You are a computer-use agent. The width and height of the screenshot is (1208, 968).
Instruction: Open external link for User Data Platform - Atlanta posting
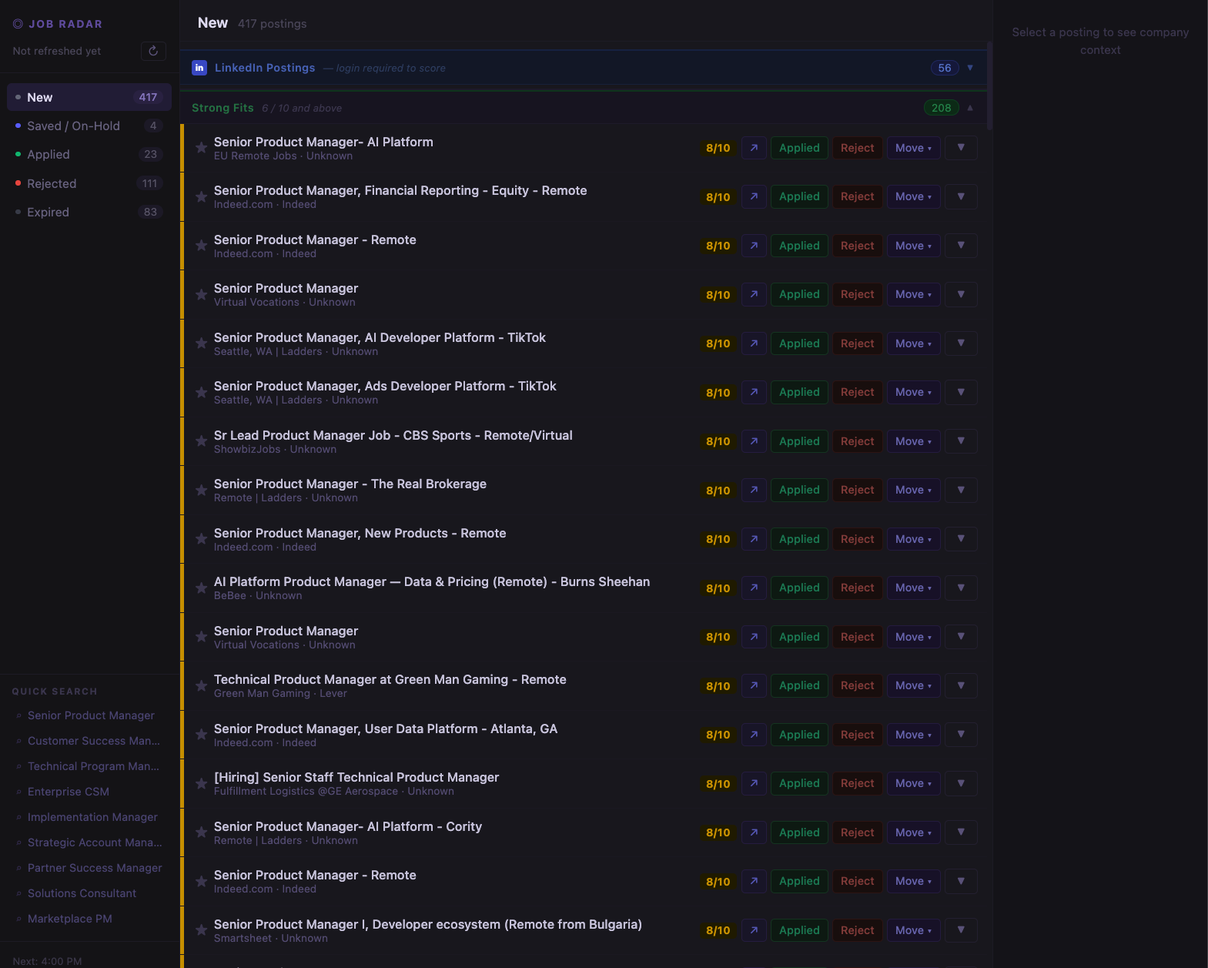[754, 735]
